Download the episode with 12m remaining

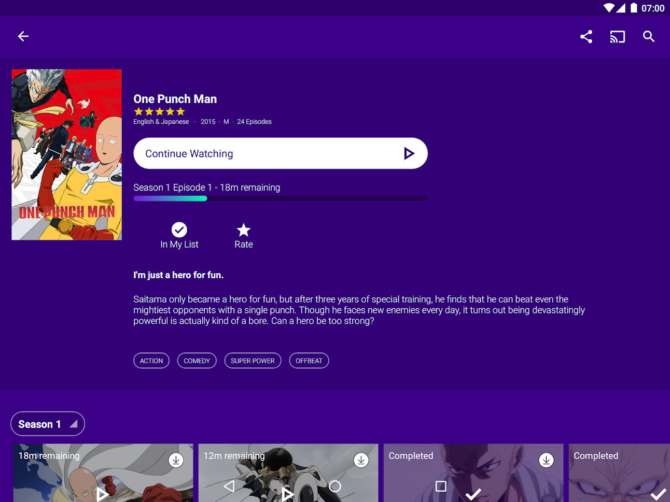[x=361, y=460]
